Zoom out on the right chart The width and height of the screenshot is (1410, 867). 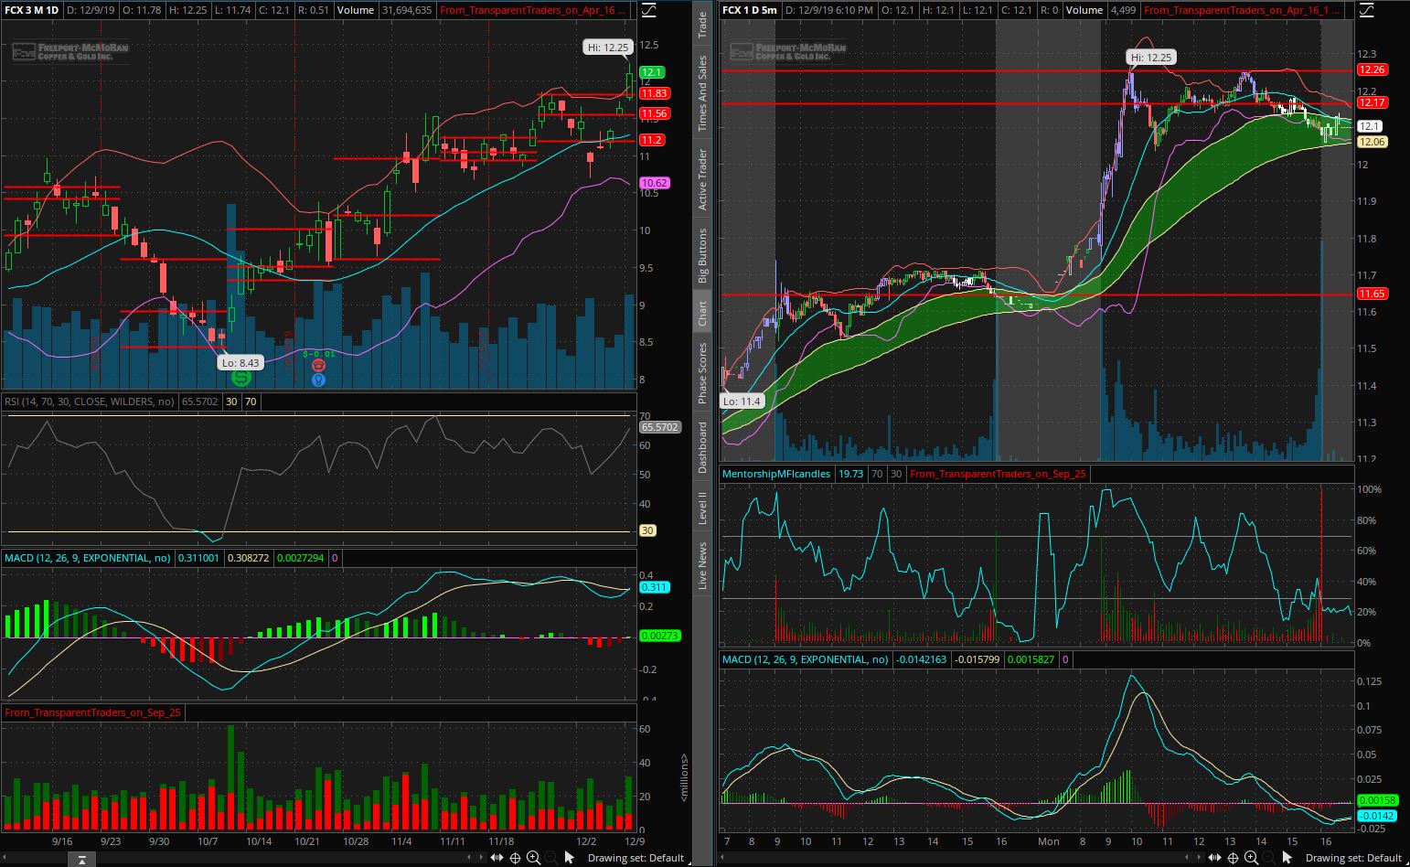pyautogui.click(x=1268, y=857)
